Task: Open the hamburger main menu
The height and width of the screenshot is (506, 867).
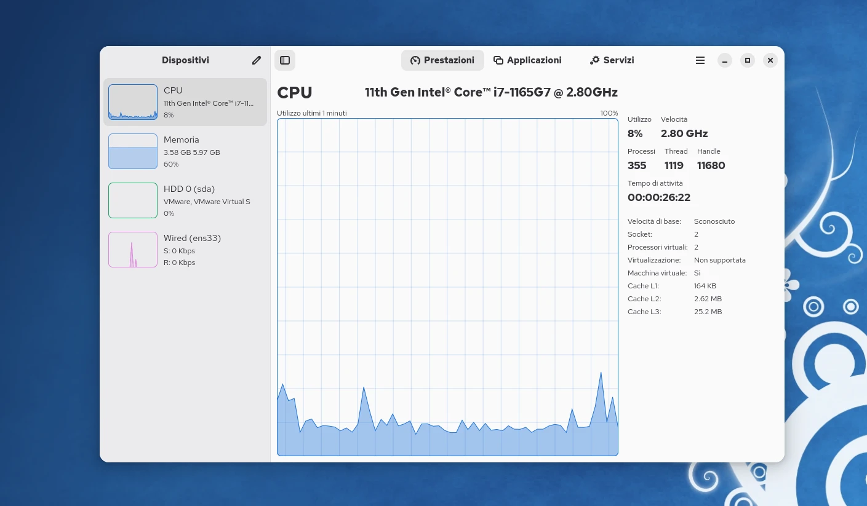Action: click(x=700, y=60)
